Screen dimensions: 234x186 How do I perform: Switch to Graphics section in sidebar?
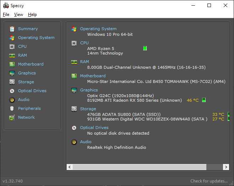[x=27, y=73]
